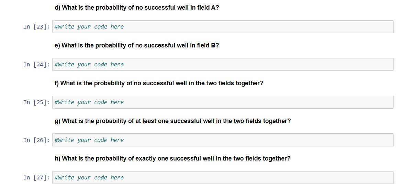Click the 'In [26]:' prompt label
Viewport: 402px width, 188px height.
tap(36, 140)
